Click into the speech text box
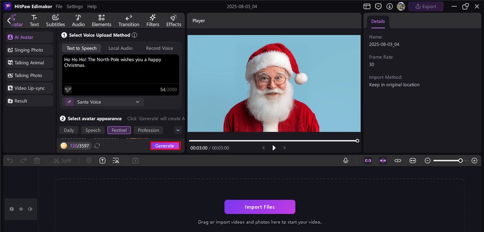 click(120, 69)
